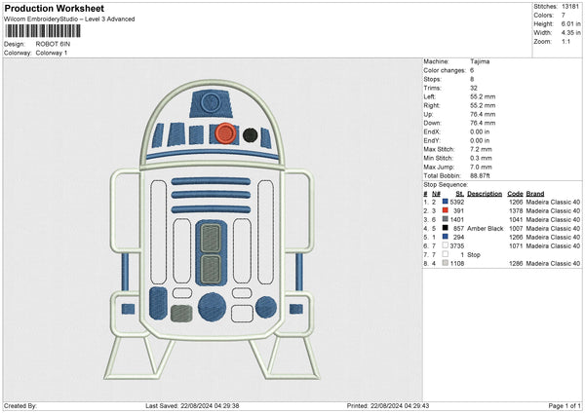
Task: Click the red swatch in stop sequence row 2
Action: pos(446,210)
